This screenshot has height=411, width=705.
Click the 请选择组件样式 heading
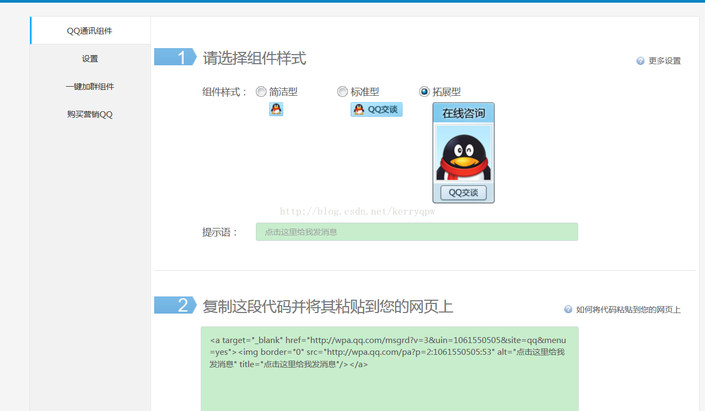[254, 58]
